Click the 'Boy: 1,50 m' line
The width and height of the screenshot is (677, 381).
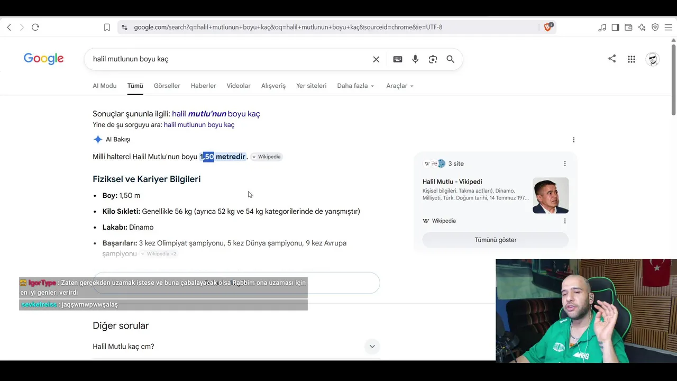(x=121, y=195)
